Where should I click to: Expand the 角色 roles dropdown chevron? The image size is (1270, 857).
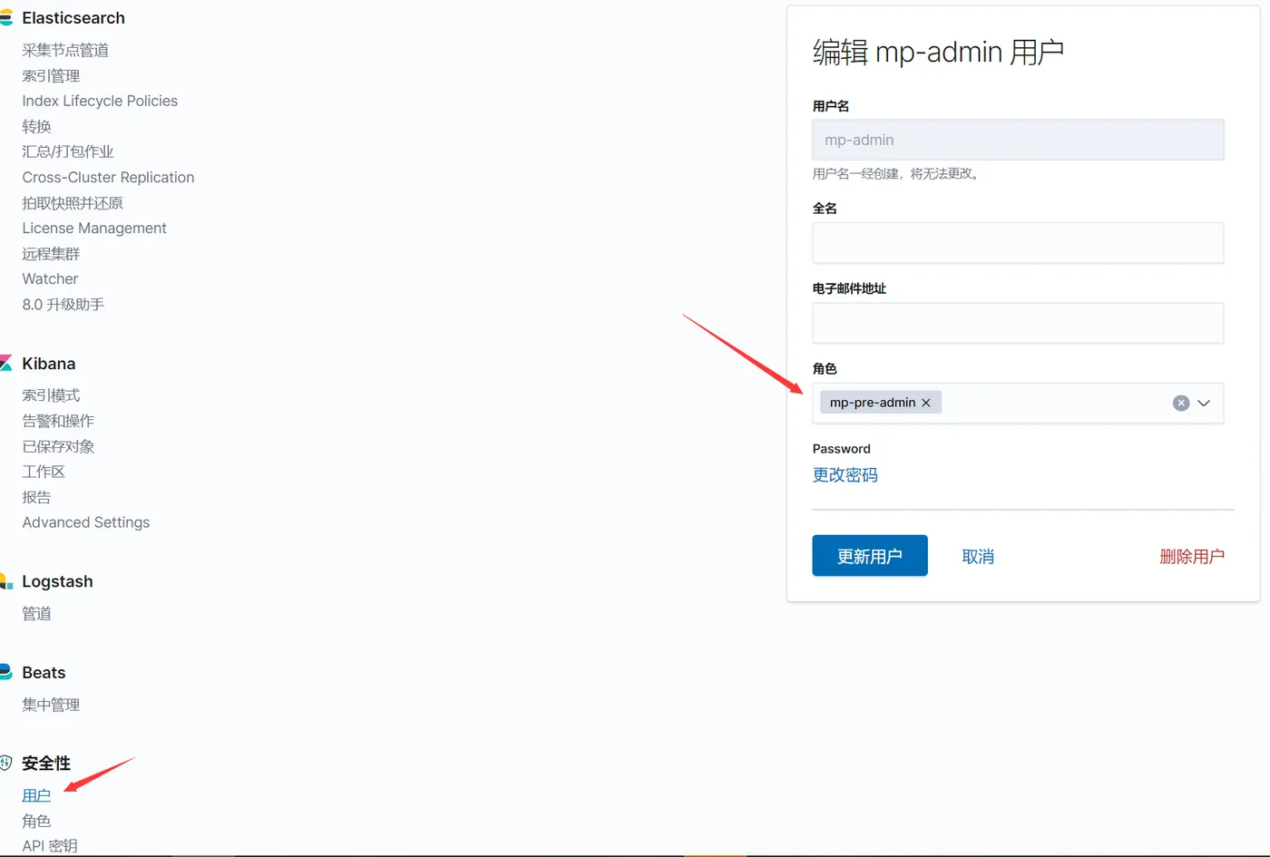[x=1204, y=403]
